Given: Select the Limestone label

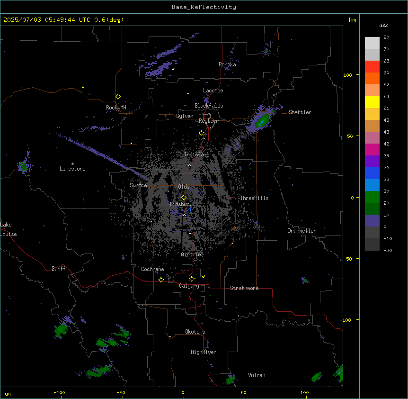Looking at the screenshot, I should click(72, 169).
